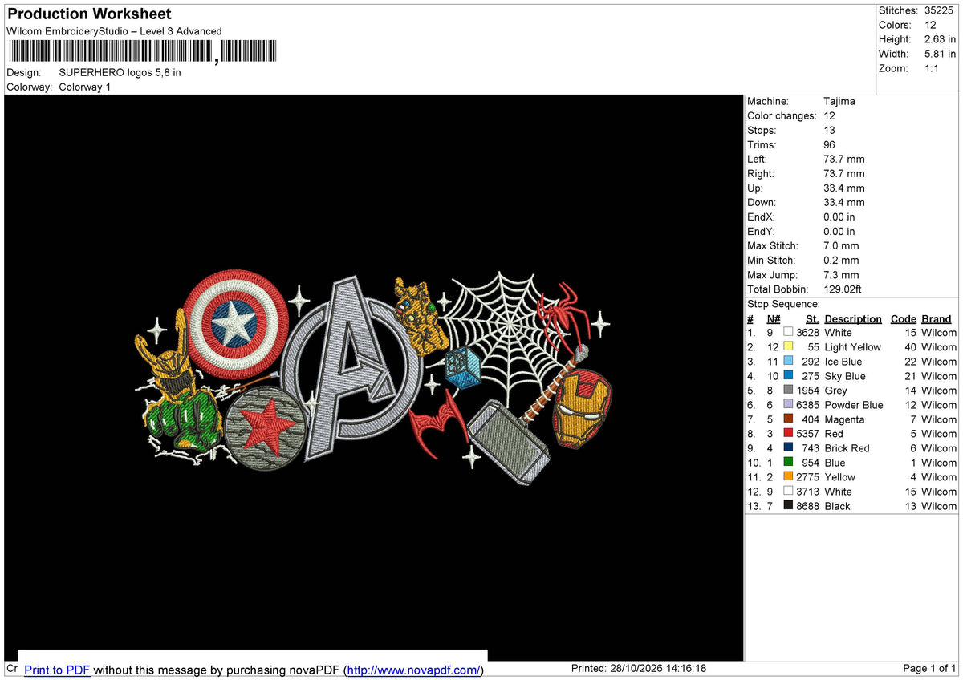Click the Up value 33.4 mm
The width and height of the screenshot is (963, 680).
click(x=844, y=188)
